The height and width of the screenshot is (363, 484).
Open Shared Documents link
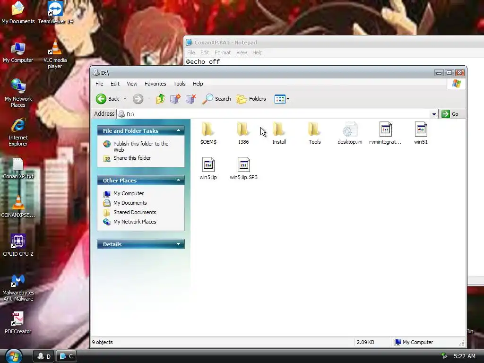click(135, 212)
